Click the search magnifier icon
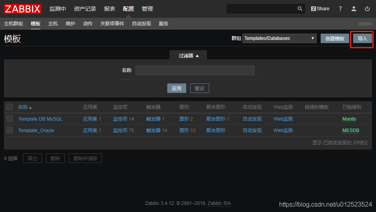This screenshot has width=376, height=212. pyautogui.click(x=300, y=9)
